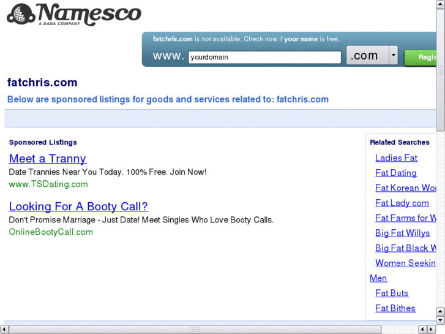Open the Fat Lady com related search
This screenshot has width=445, height=334.
point(402,203)
